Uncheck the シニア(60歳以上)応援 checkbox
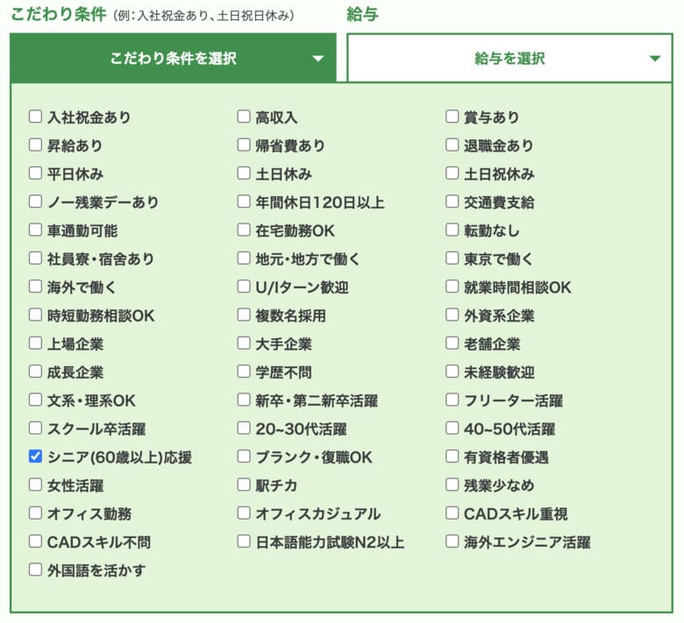The width and height of the screenshot is (684, 623). pyautogui.click(x=35, y=457)
